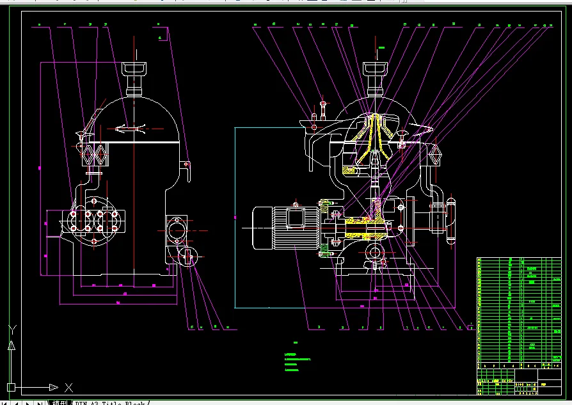Jump to the last layout tab arrow
Image resolution: width=572 pixels, height=405 pixels.
[x=40, y=403]
